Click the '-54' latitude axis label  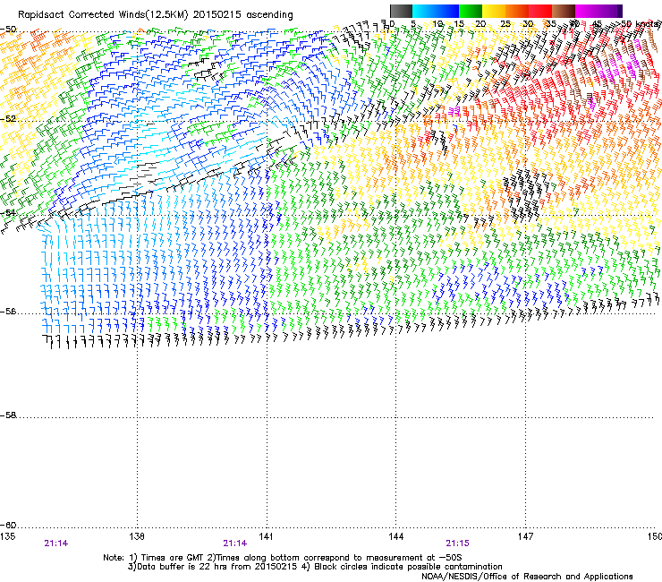click(x=8, y=212)
